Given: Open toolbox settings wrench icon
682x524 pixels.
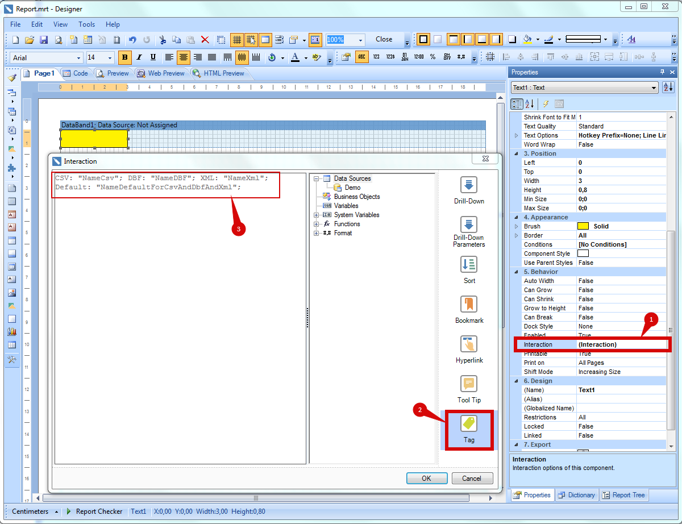Looking at the screenshot, I should pyautogui.click(x=12, y=360).
